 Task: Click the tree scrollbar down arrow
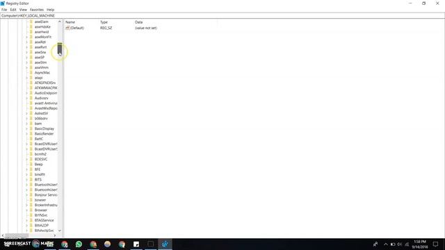pyautogui.click(x=60, y=231)
